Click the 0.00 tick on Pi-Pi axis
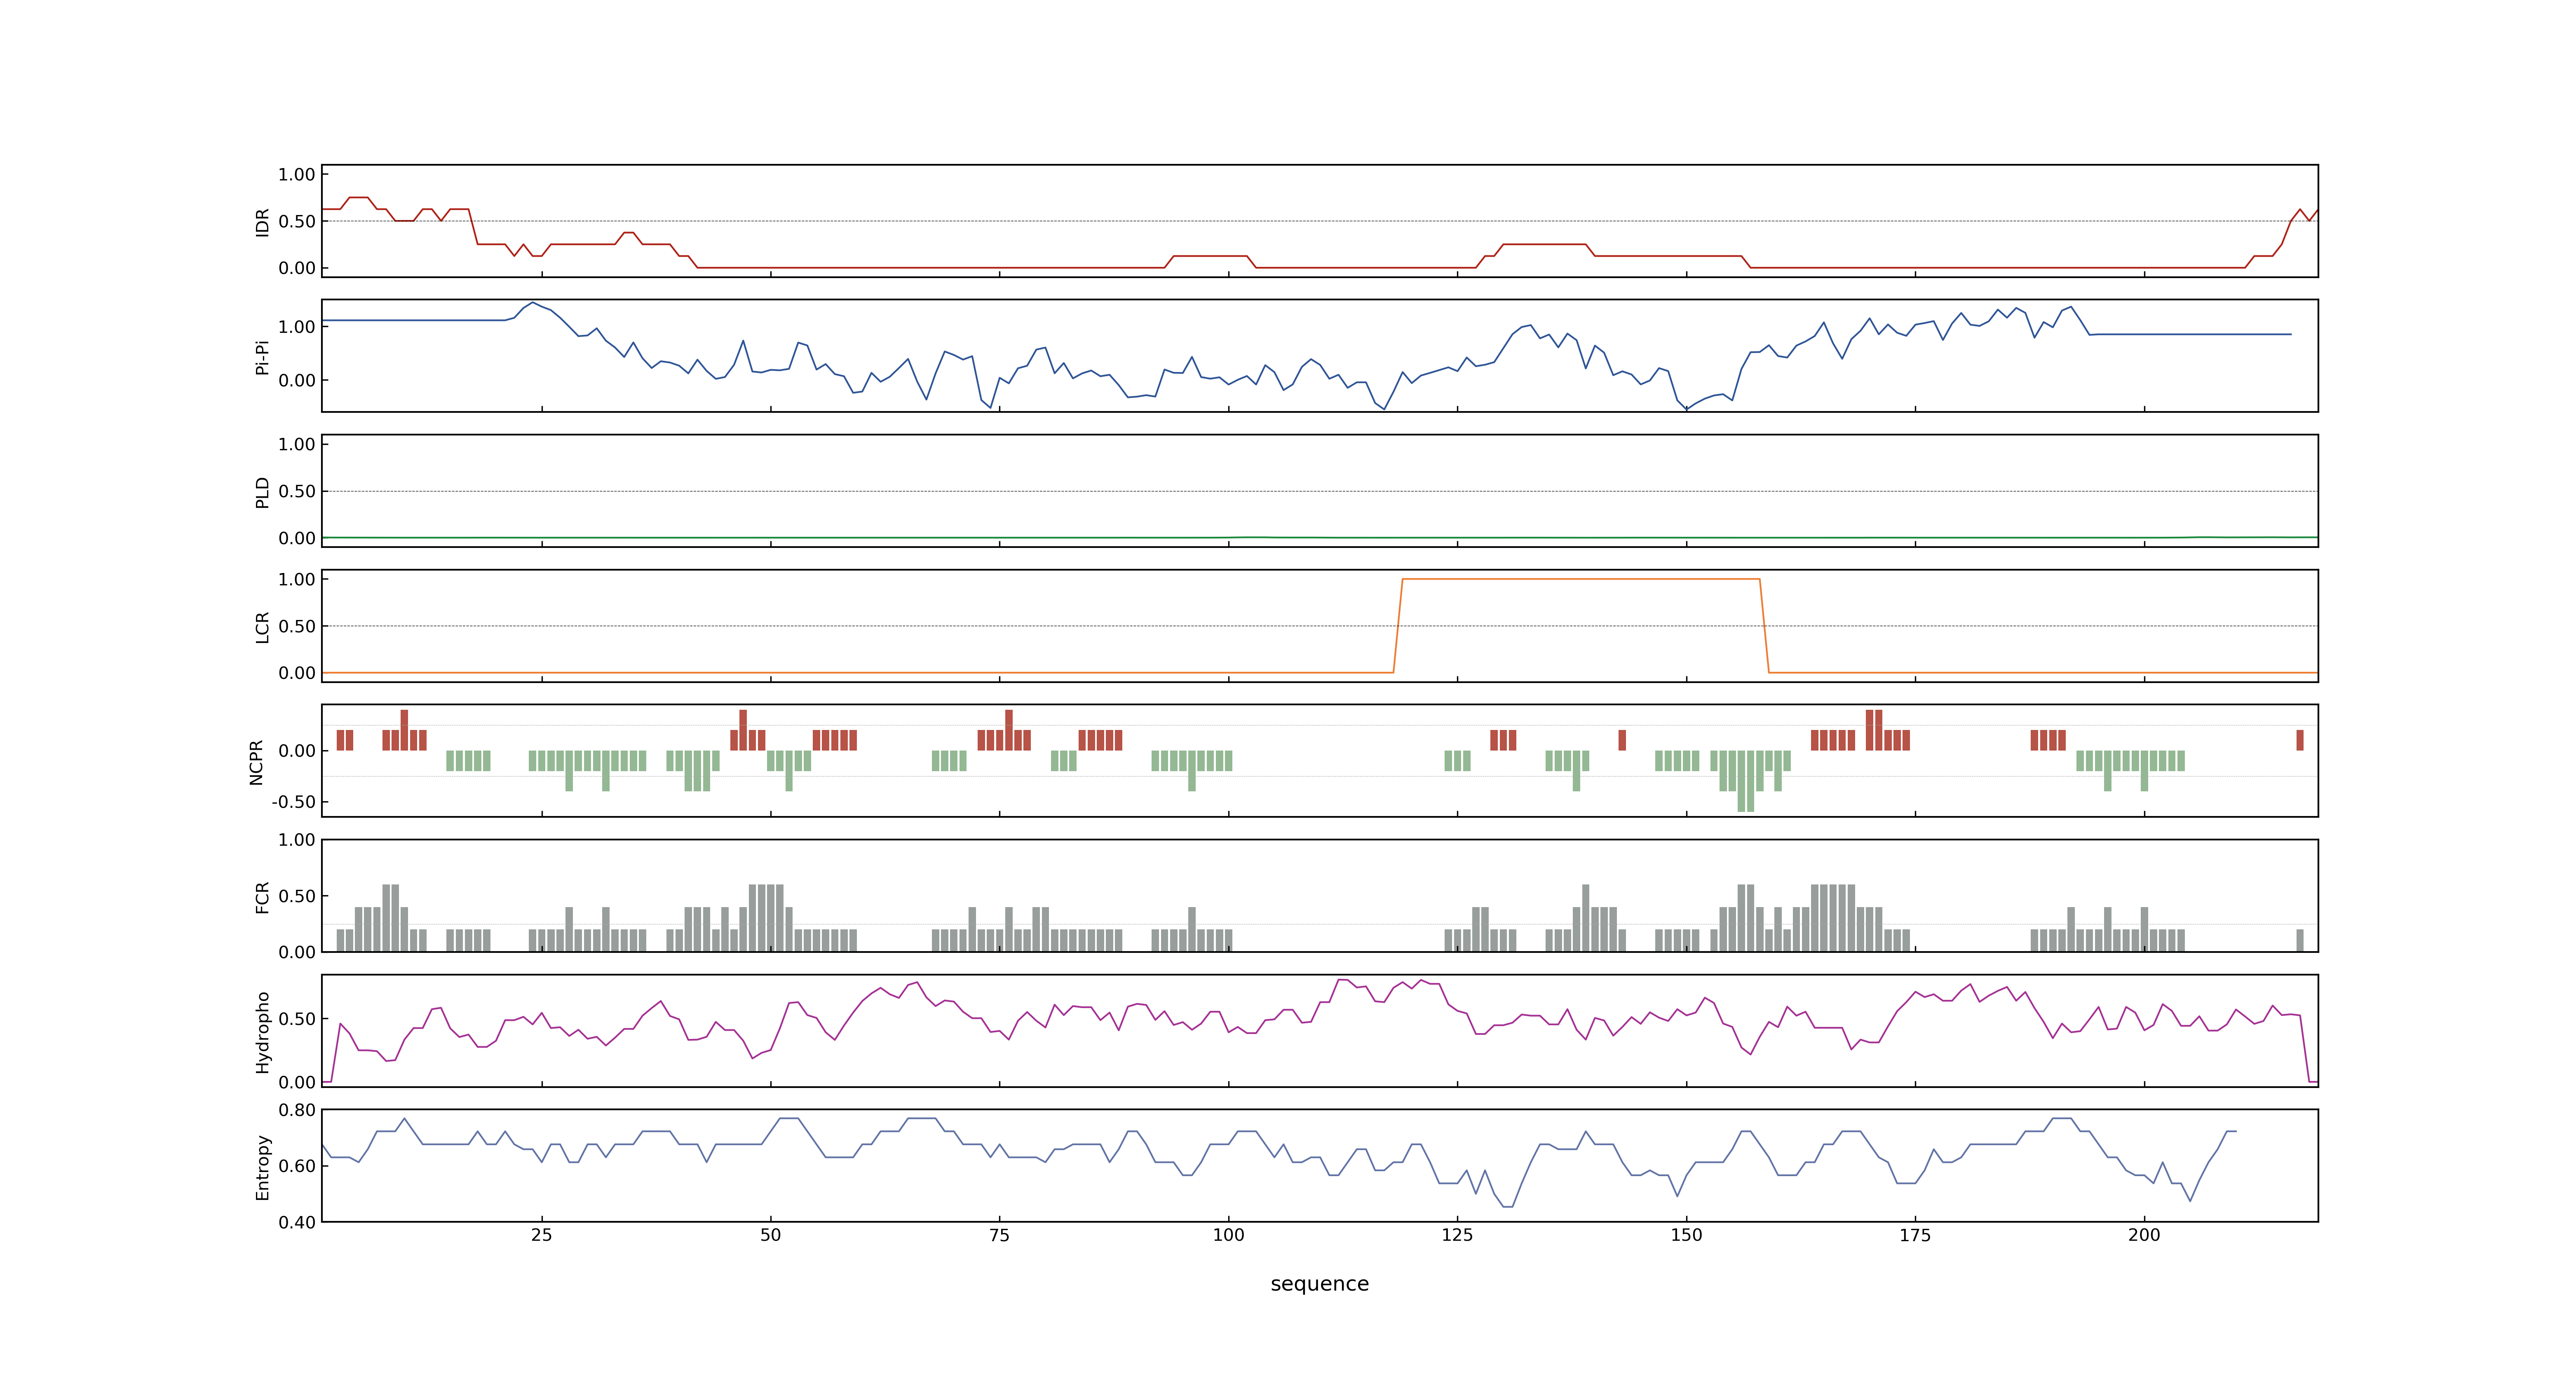The image size is (2576, 1373). (x=297, y=381)
